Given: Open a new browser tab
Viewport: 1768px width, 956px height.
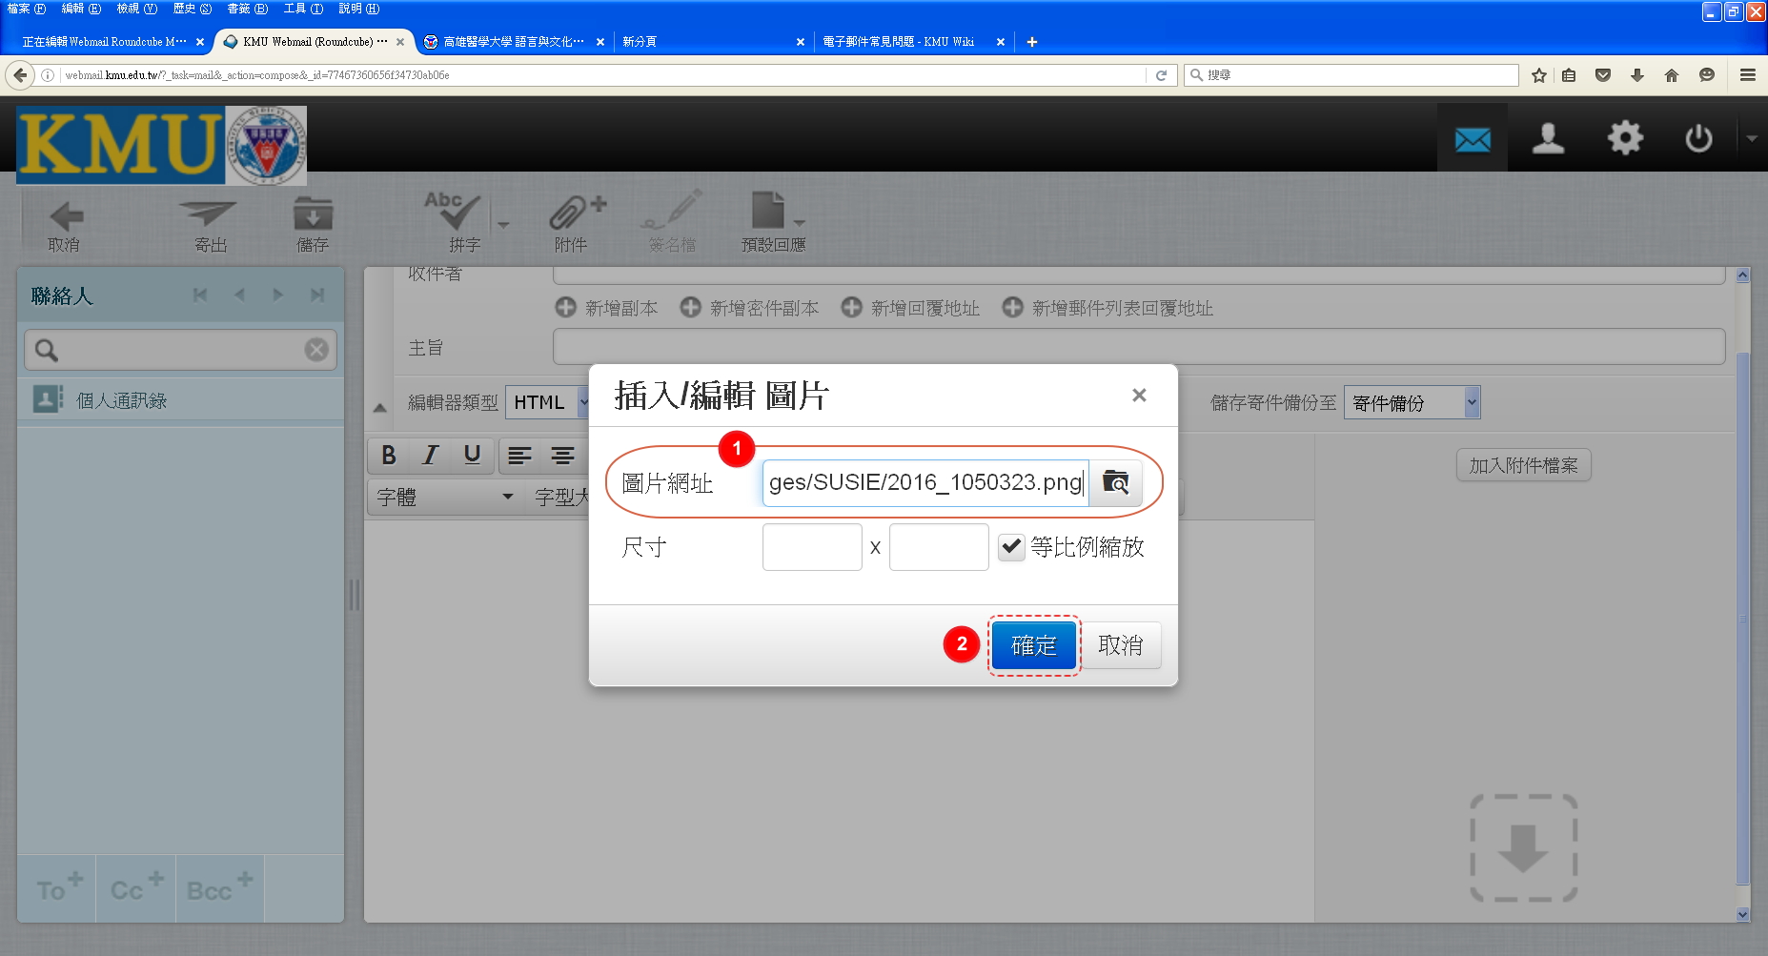Looking at the screenshot, I should pos(1032,42).
